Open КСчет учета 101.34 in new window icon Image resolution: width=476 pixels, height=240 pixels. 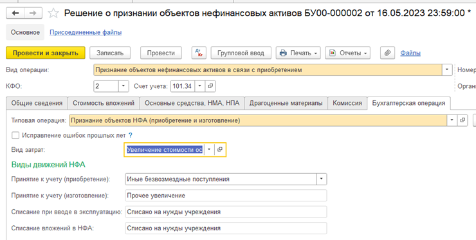pyautogui.click(x=210, y=86)
